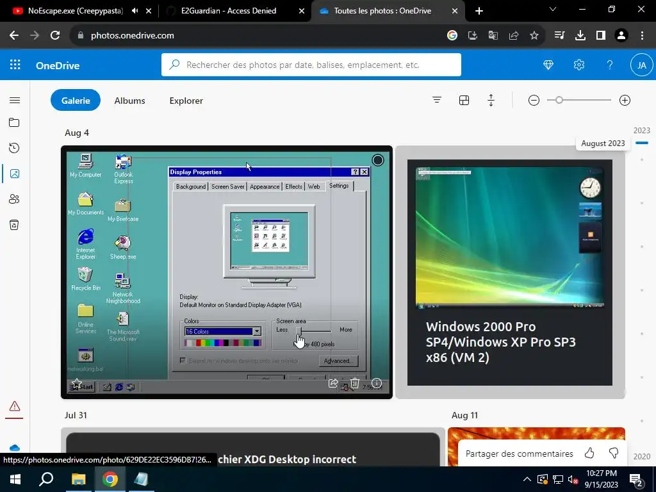Screen dimensions: 656x492
Task: Open Windows Start menu
Action: (x=15, y=479)
